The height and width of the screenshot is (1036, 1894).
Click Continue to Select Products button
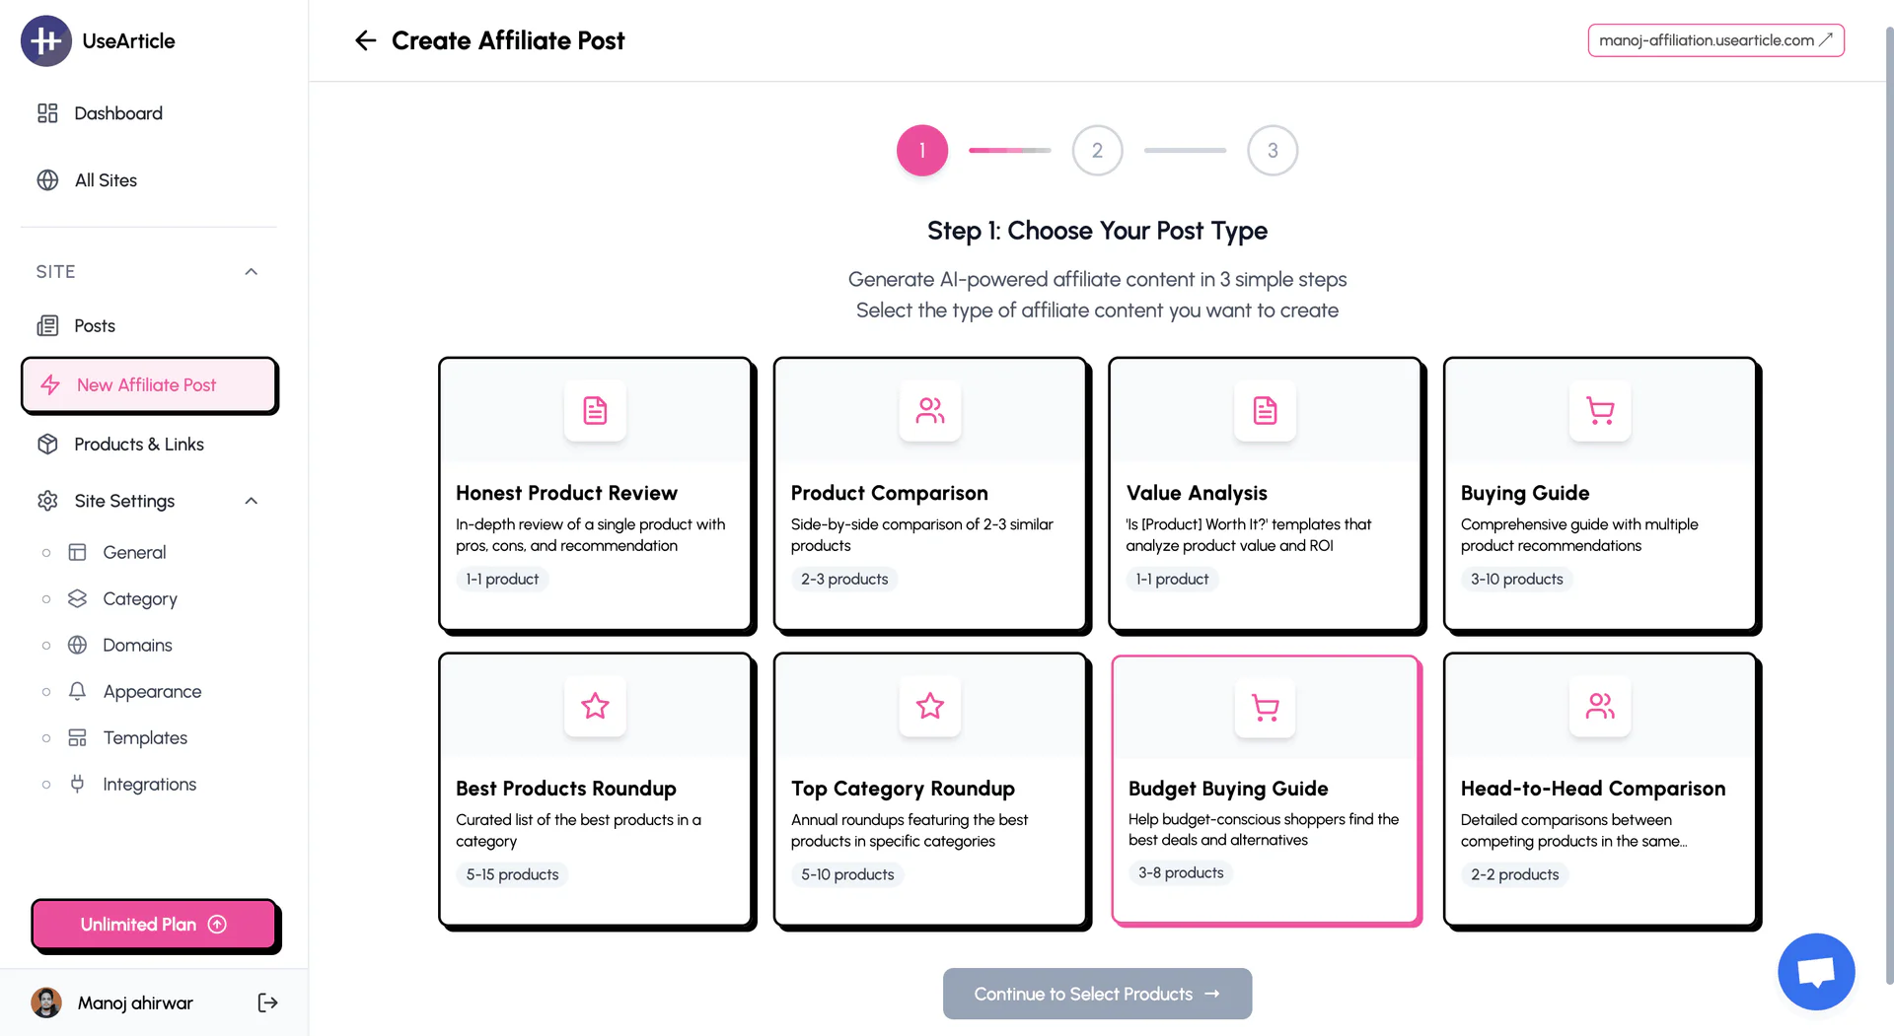(1097, 994)
